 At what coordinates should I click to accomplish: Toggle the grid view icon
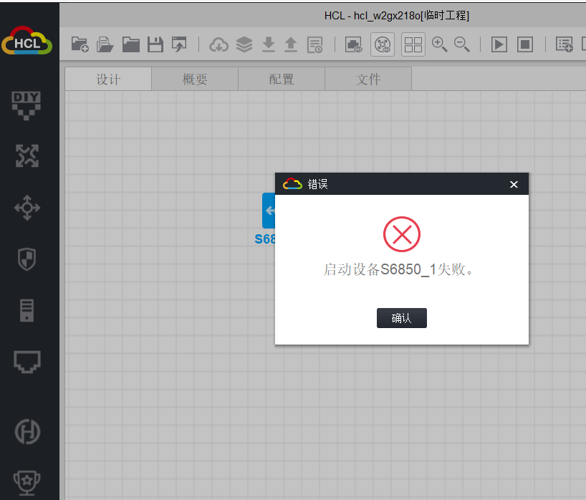pyautogui.click(x=413, y=44)
